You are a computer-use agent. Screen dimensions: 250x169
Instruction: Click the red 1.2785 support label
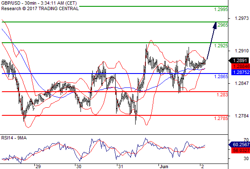click(x=221, y=118)
